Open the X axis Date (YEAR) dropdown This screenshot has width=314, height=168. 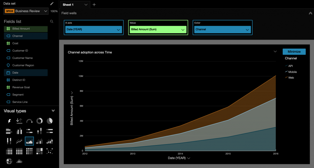click(94, 30)
